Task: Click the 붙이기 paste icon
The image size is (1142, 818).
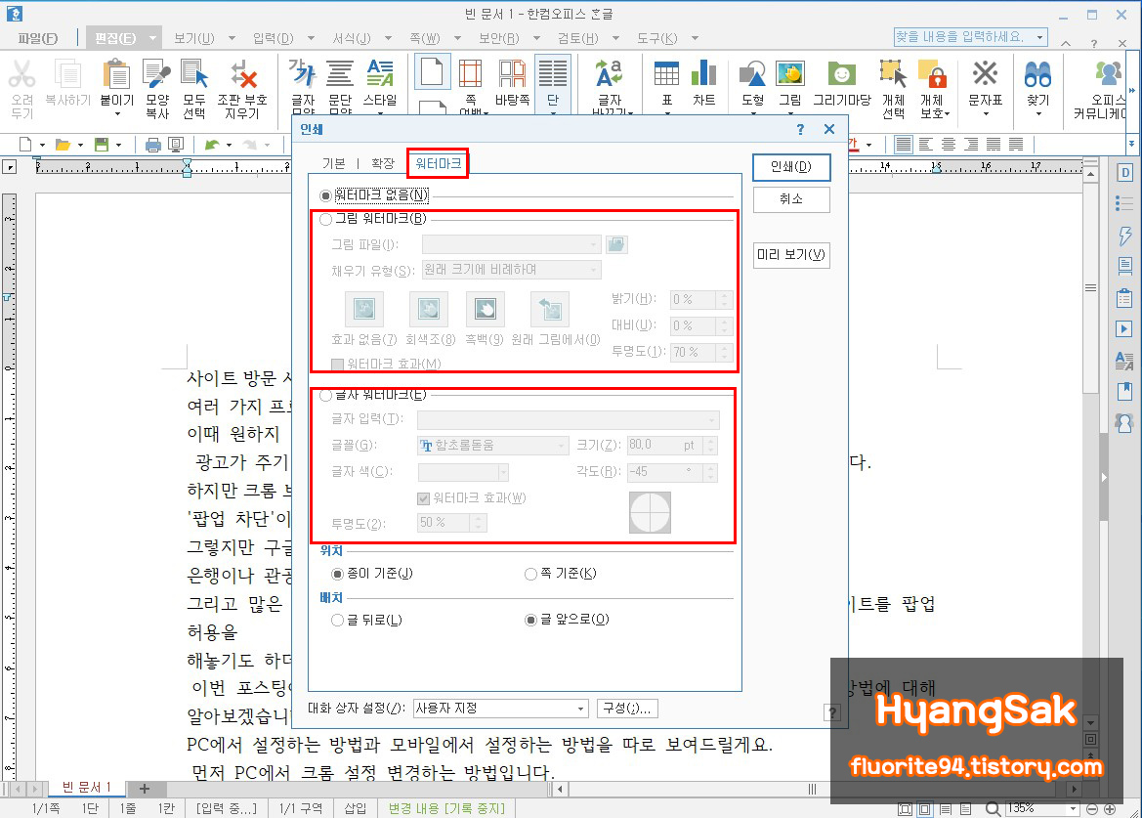Action: click(x=116, y=74)
